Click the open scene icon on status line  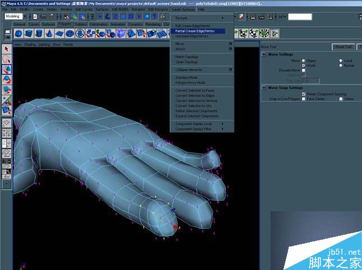click(x=43, y=16)
